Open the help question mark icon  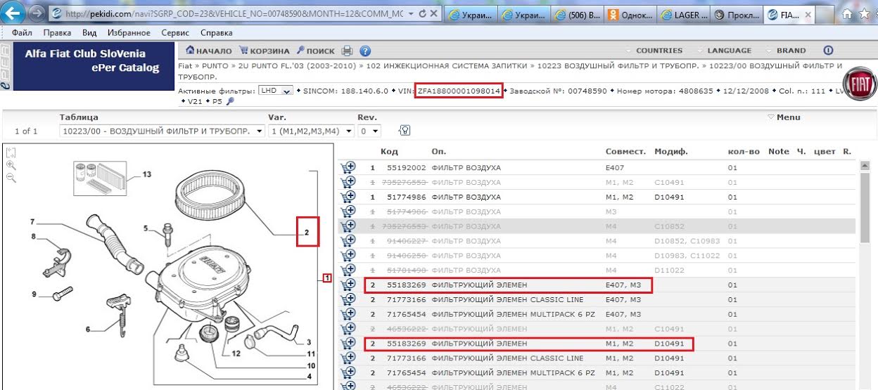click(x=365, y=51)
